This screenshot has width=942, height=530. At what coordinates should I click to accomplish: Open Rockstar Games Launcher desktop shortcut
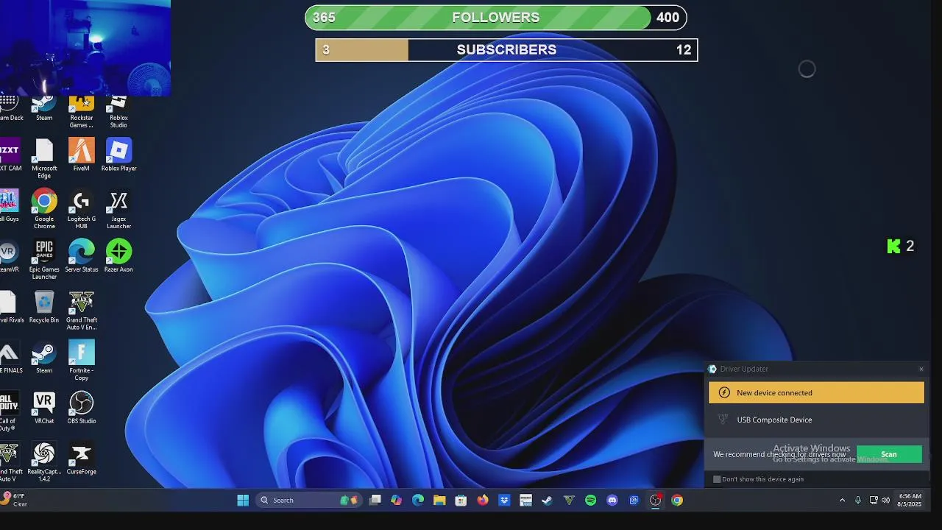pos(82,112)
